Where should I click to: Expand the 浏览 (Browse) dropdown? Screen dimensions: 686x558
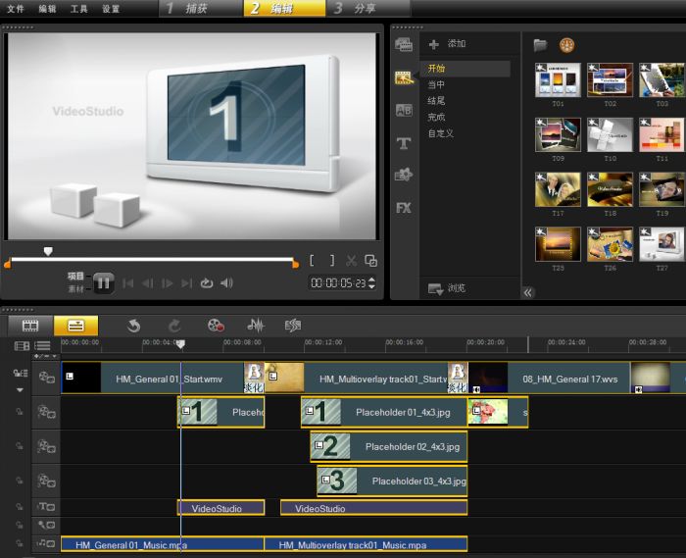447,288
